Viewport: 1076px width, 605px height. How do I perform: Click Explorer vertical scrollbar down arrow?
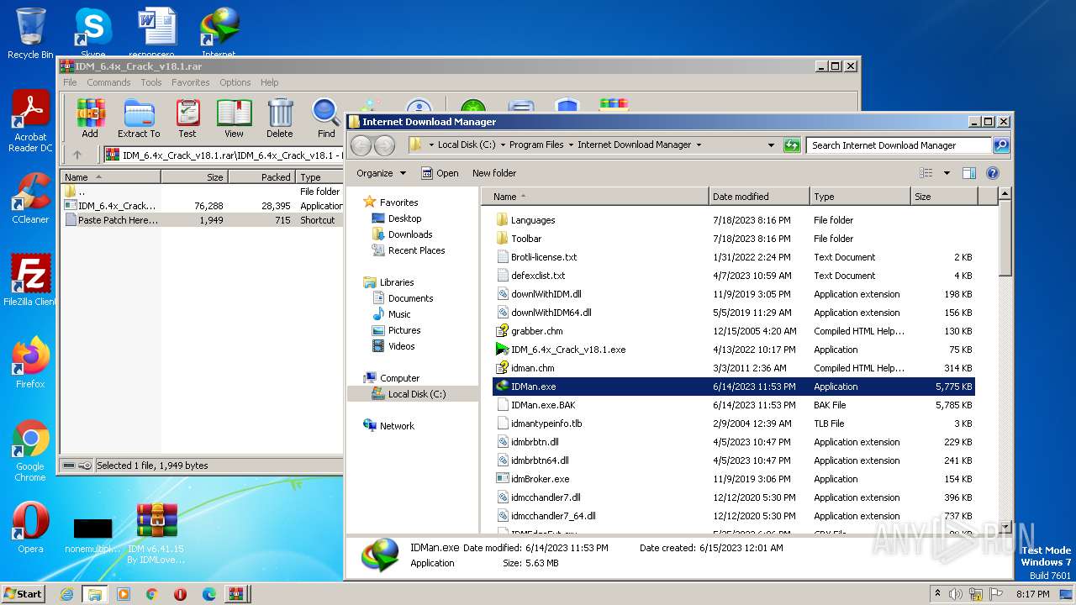tap(1005, 526)
